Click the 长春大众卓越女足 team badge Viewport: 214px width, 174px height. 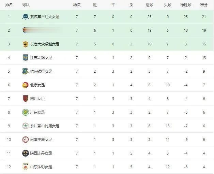pos(26,44)
